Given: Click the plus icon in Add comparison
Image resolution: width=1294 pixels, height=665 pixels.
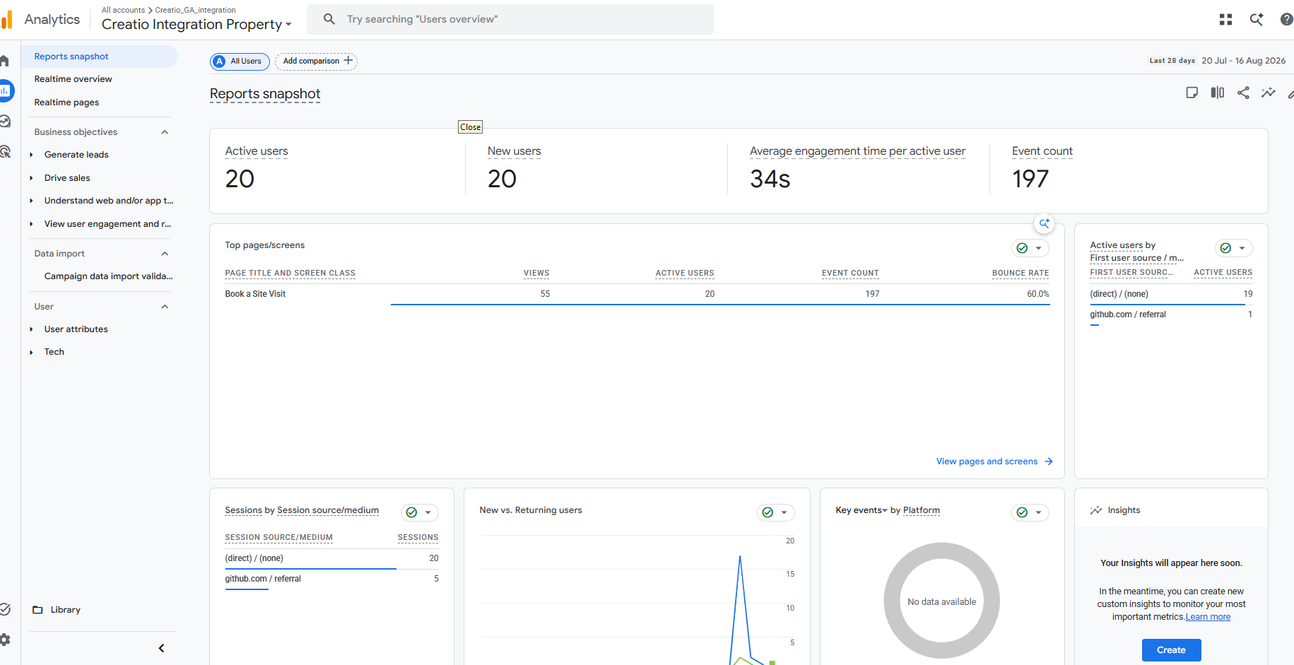Looking at the screenshot, I should point(348,61).
